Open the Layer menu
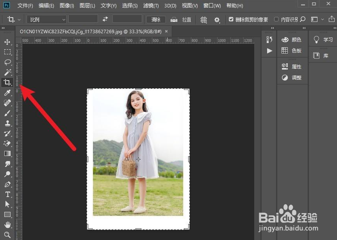 tap(87, 5)
